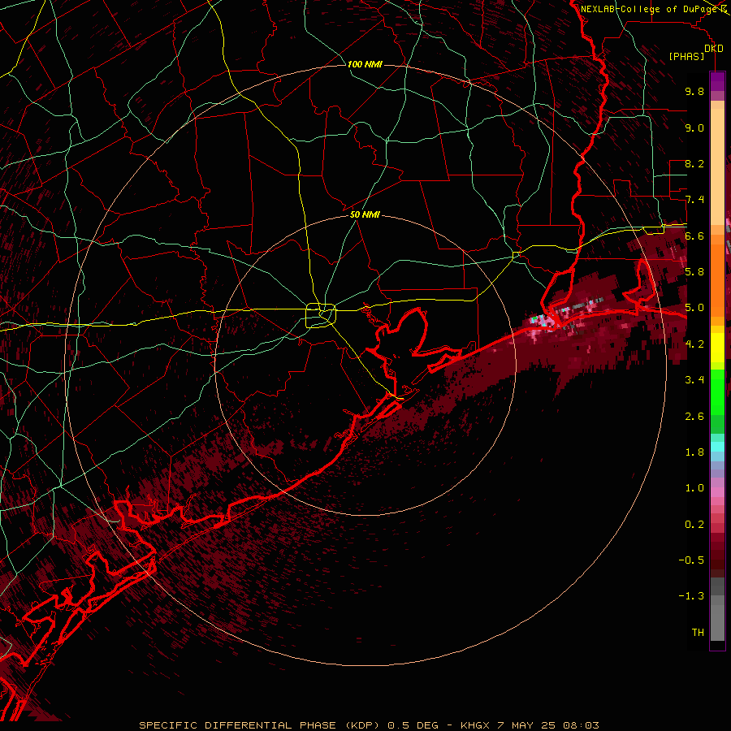Click the 0.2 label on the color scale
The image size is (731, 731).
694,525
